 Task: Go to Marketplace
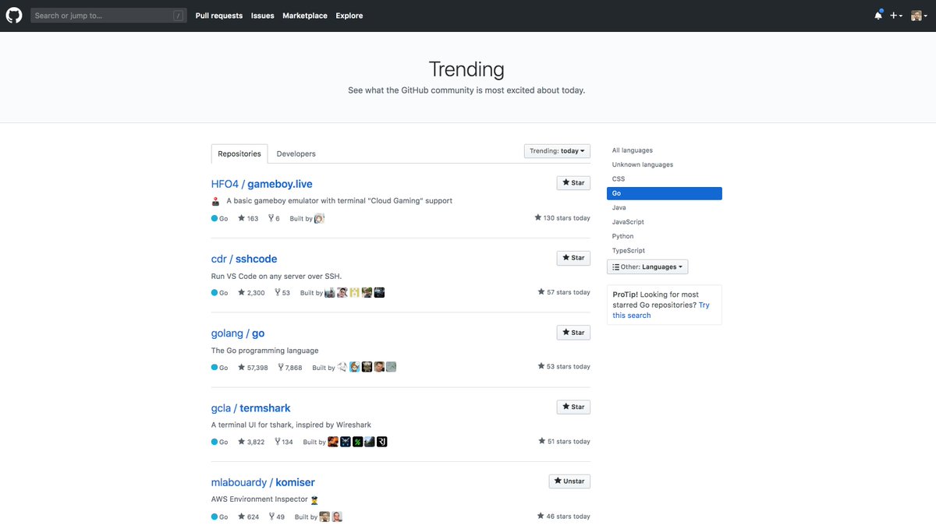coord(305,16)
